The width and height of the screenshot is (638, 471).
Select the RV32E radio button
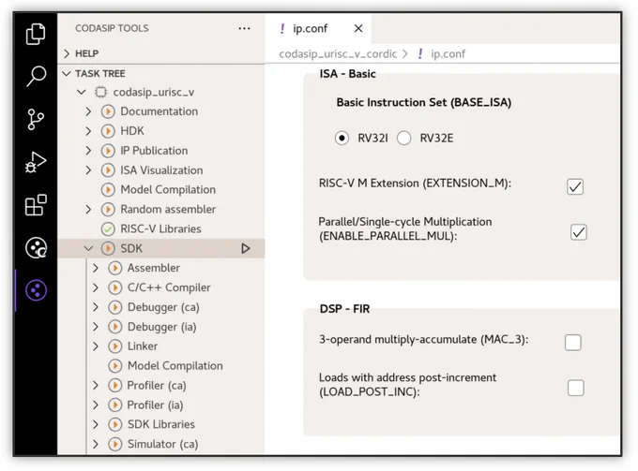(x=404, y=139)
